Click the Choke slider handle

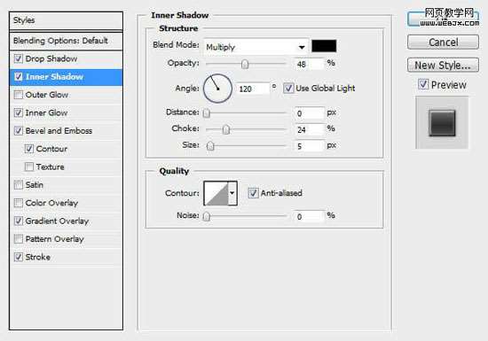(x=226, y=129)
